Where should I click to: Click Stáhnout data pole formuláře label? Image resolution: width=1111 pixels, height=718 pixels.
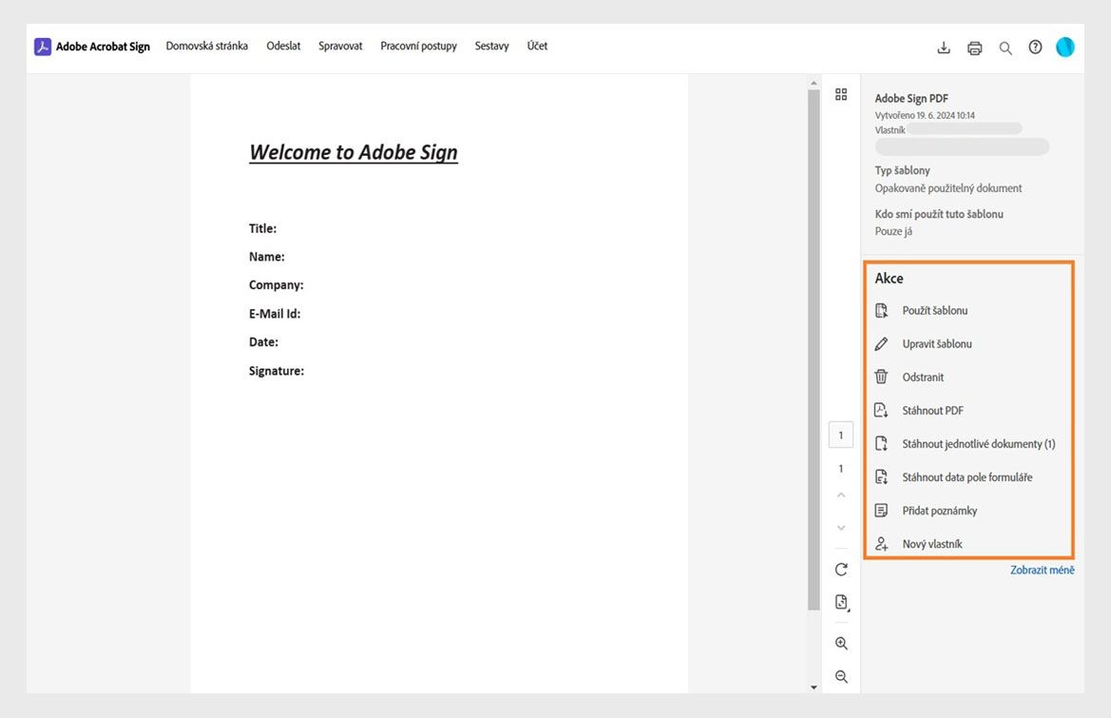point(967,477)
